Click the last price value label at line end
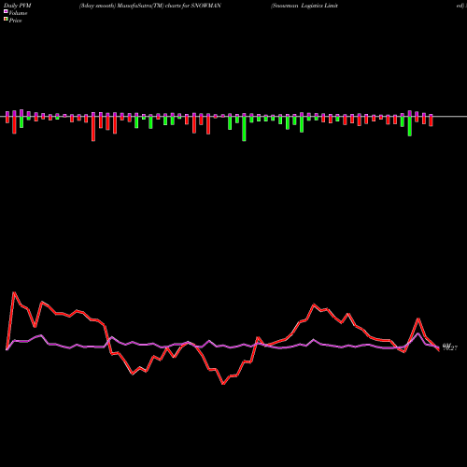 click(x=450, y=347)
